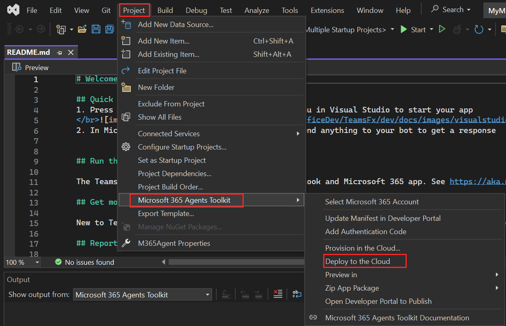This screenshot has height=326, width=506.
Task: Open the Debug menu
Action: [x=197, y=10]
